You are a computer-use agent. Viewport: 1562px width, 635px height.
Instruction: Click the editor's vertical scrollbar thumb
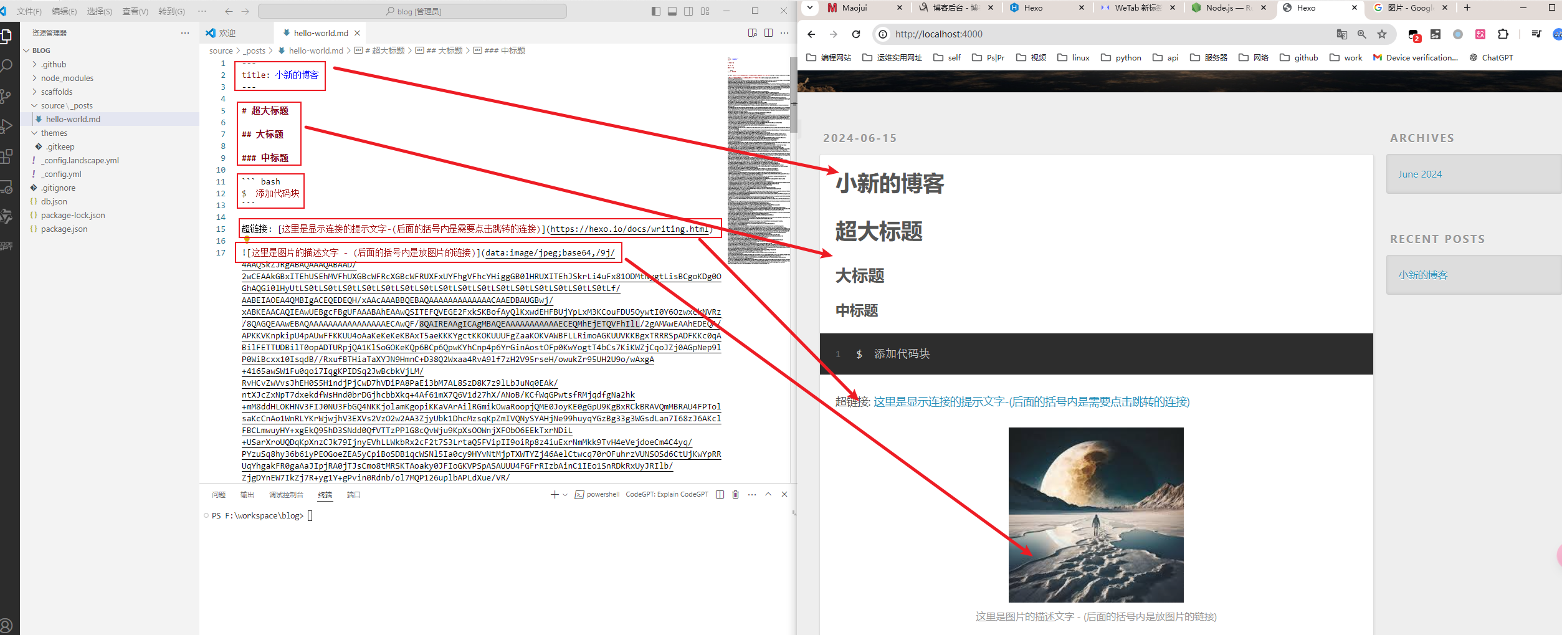pos(793,93)
